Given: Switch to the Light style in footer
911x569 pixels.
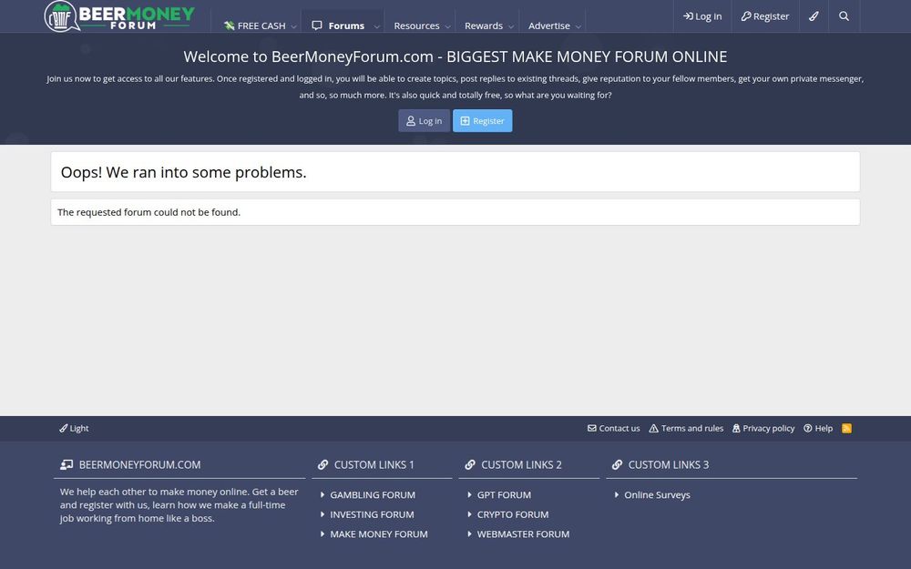Looking at the screenshot, I should coord(74,429).
